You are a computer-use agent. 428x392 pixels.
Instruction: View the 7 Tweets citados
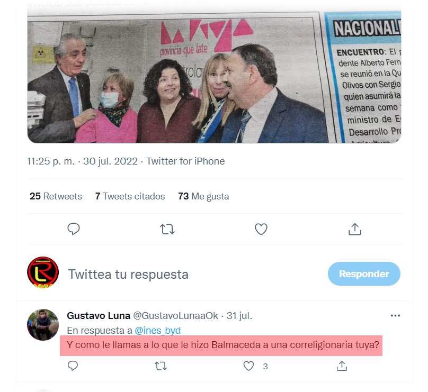(x=130, y=196)
